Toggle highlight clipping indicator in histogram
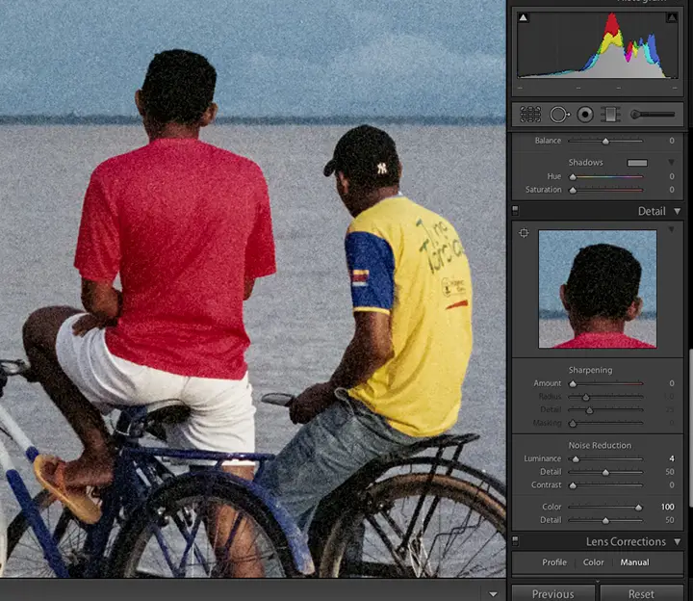 672,17
